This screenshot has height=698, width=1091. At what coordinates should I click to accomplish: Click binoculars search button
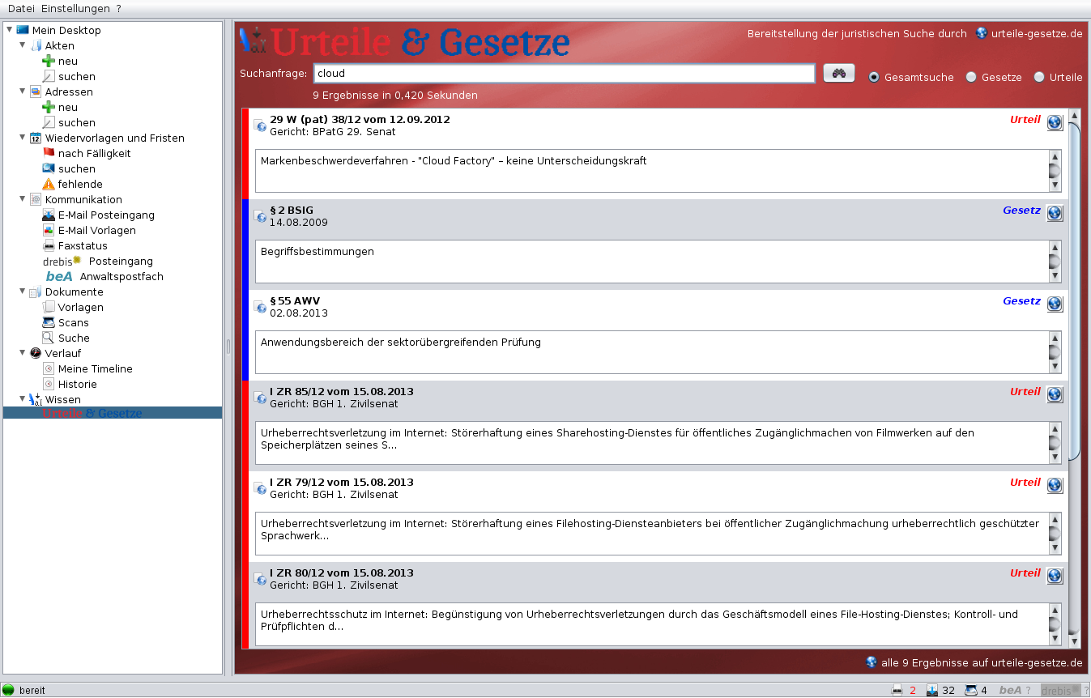(839, 73)
